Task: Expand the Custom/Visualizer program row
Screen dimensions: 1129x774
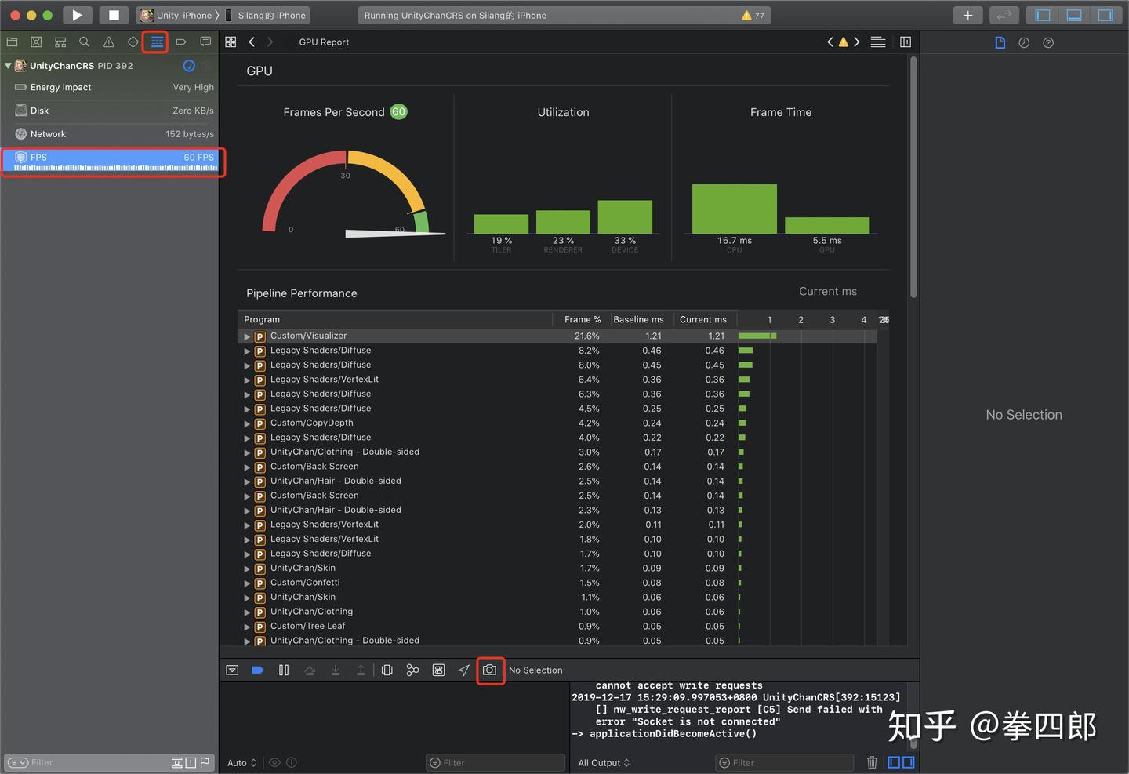Action: pos(247,336)
